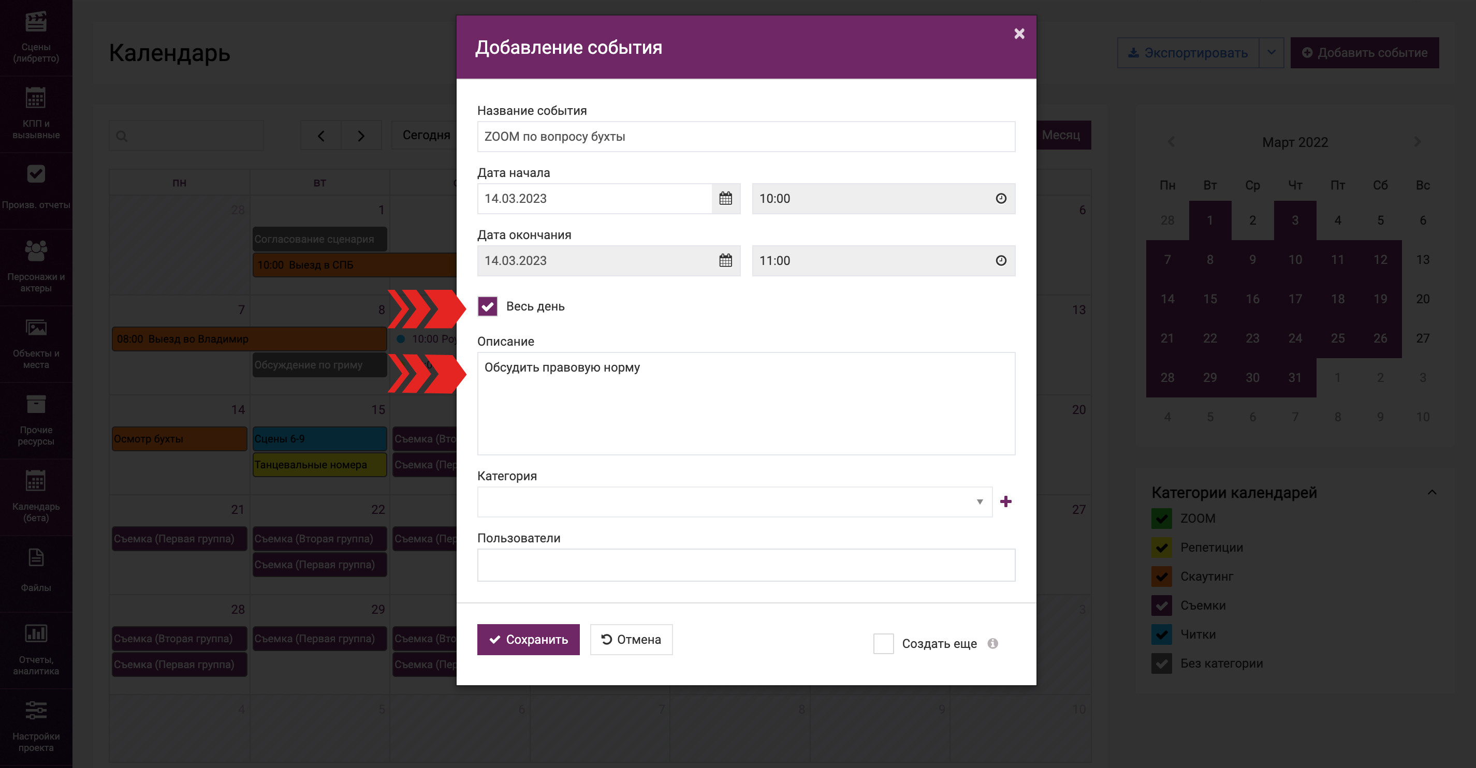Open event Выезд в СПБ
This screenshot has height=768, width=1476.
[355, 265]
